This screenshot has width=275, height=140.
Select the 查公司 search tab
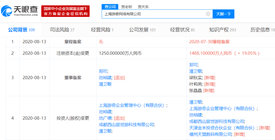[110, 7]
